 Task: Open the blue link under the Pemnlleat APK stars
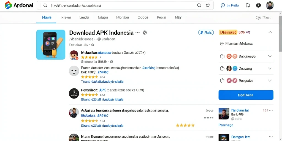102,99
